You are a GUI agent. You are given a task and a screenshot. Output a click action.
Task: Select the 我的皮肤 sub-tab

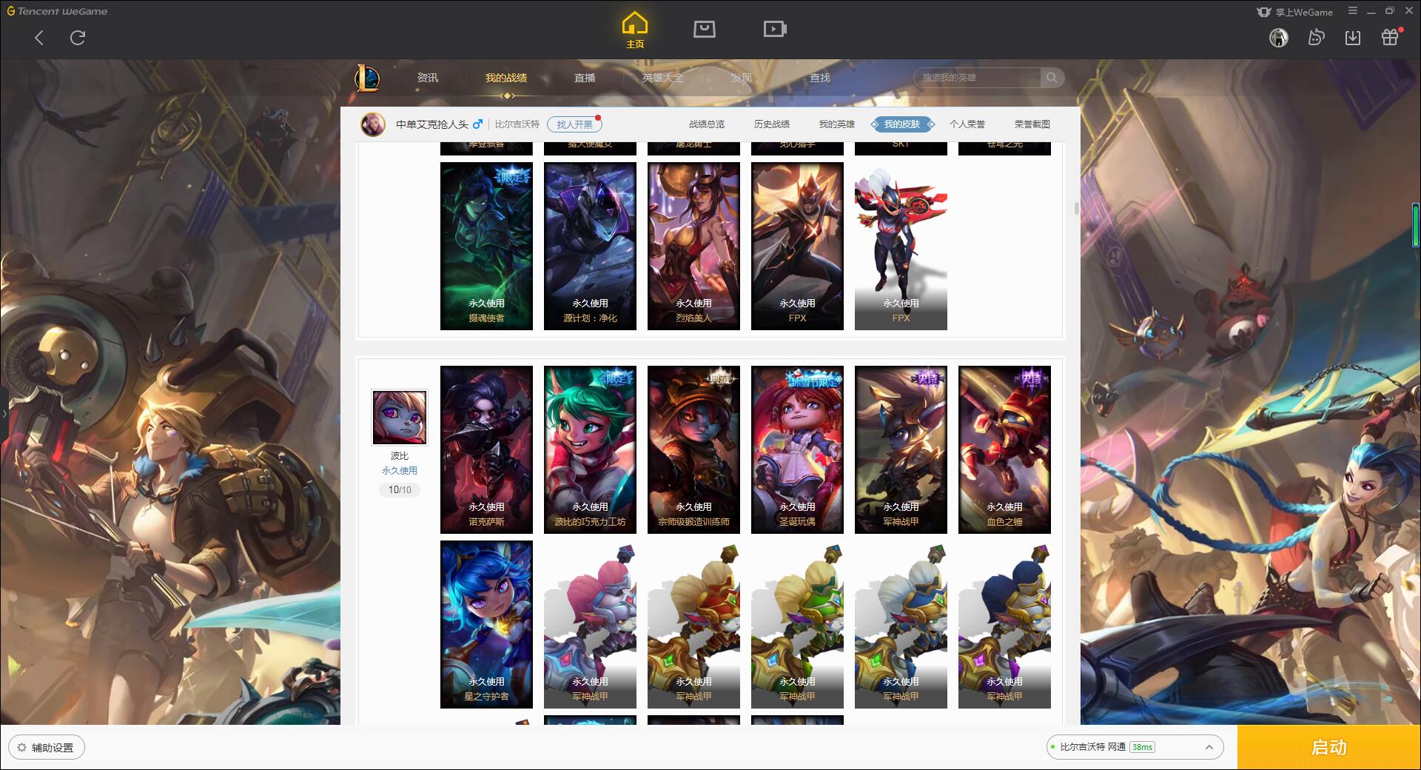pyautogui.click(x=902, y=124)
